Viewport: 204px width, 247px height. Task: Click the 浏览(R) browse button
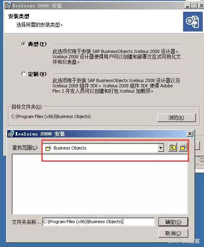(176, 118)
